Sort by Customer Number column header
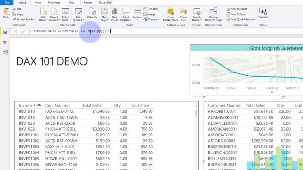The height and width of the screenshot is (170, 303). pyautogui.click(x=224, y=105)
